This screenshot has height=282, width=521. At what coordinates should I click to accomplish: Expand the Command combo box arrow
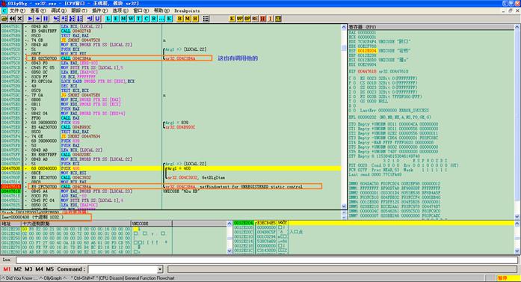pyautogui.click(x=160, y=269)
